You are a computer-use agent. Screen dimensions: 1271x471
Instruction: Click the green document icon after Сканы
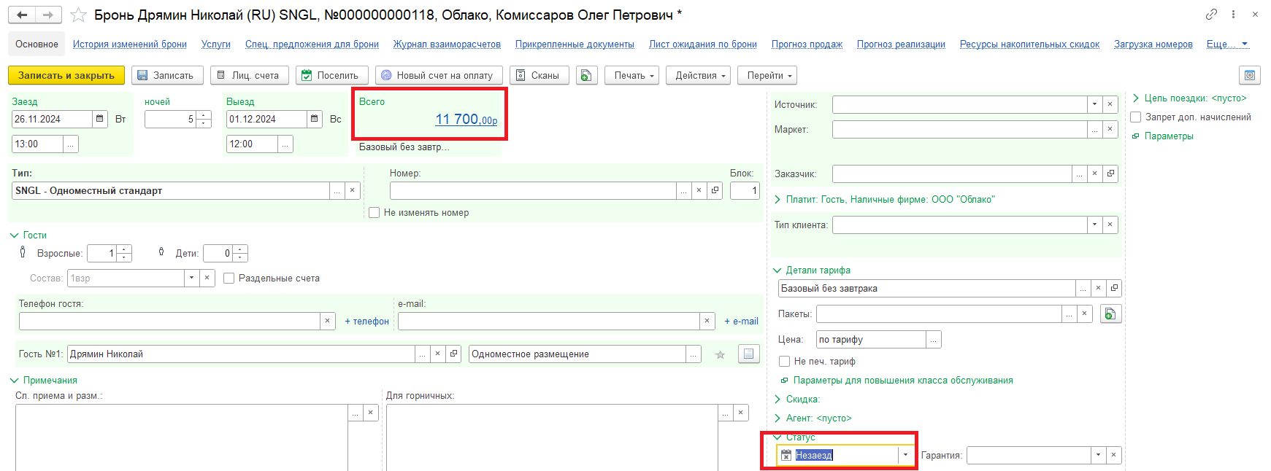[587, 75]
